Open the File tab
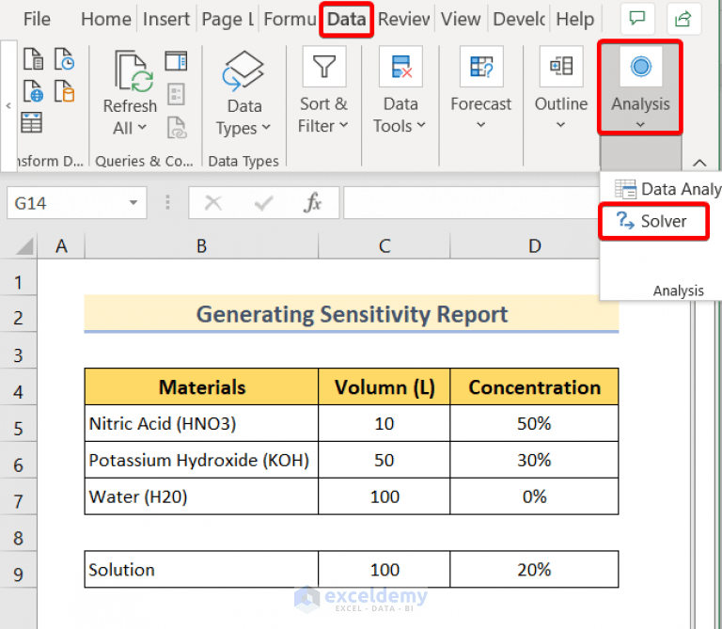The image size is (722, 629). (37, 19)
